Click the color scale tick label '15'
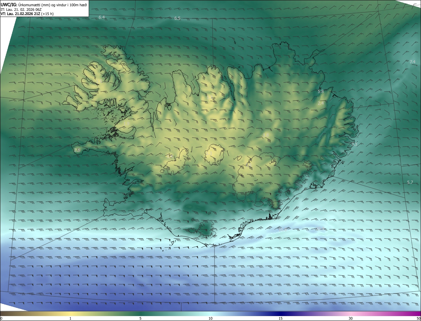The height and width of the screenshot is (321, 421). [281, 318]
